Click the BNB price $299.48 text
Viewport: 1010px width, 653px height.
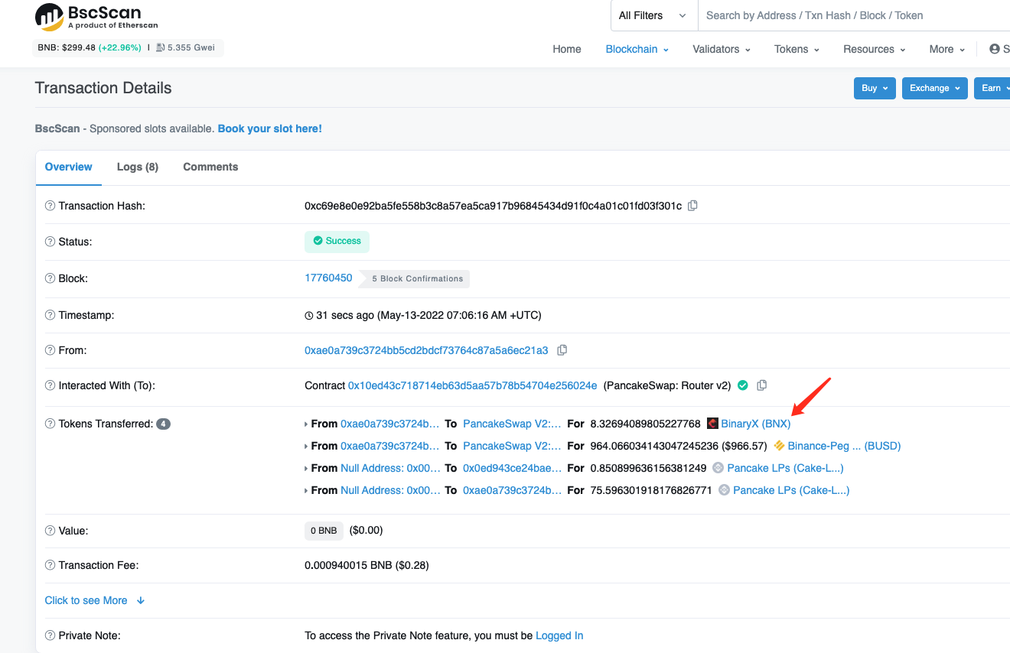(x=67, y=47)
